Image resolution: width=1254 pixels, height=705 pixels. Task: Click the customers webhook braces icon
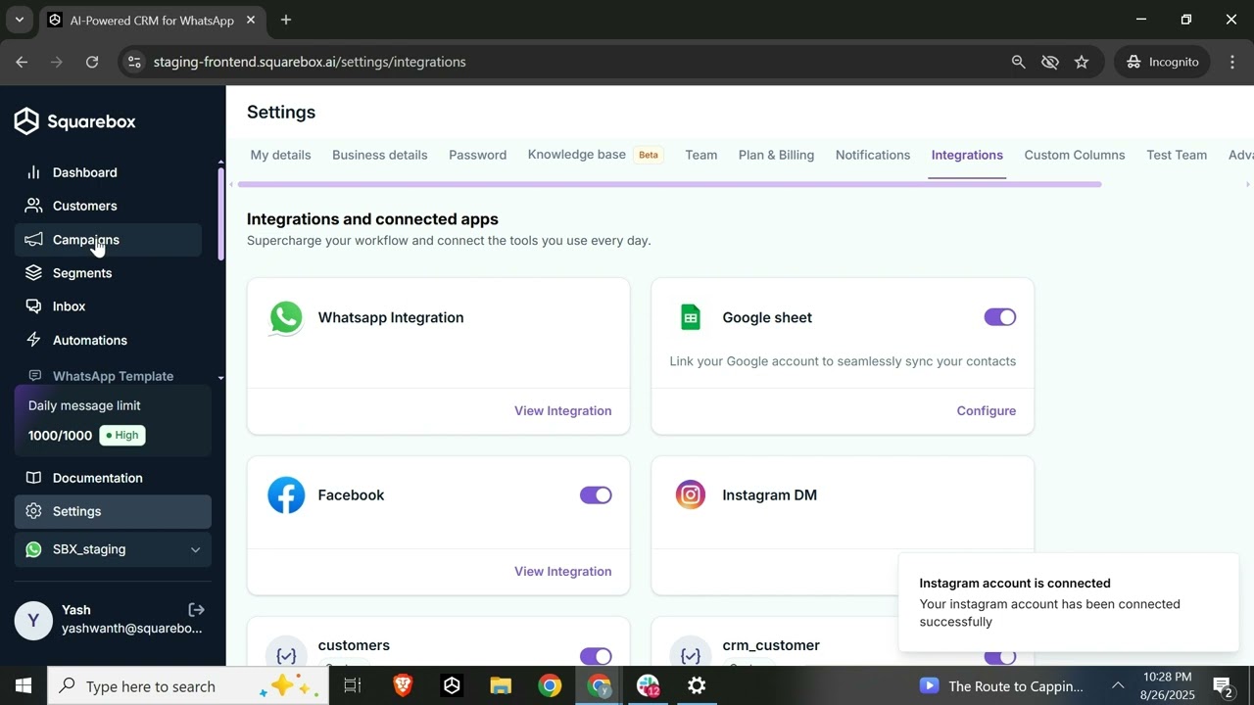[x=286, y=655]
